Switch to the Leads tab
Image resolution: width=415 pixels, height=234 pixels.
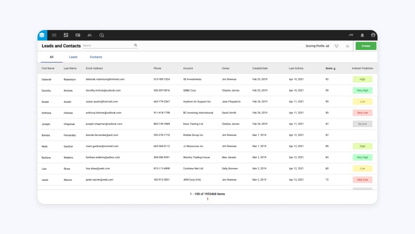click(73, 57)
